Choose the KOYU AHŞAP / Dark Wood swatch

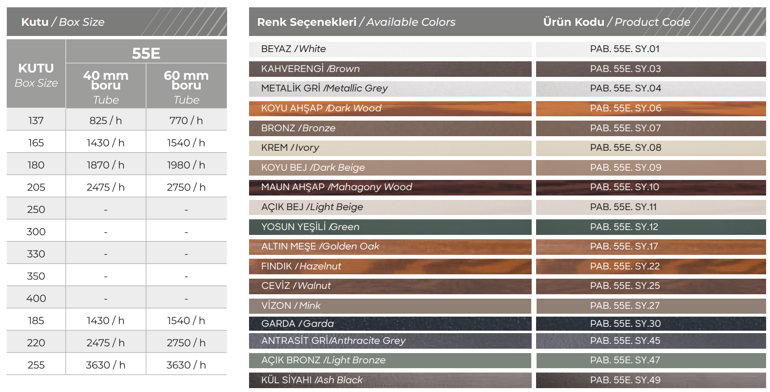point(390,108)
